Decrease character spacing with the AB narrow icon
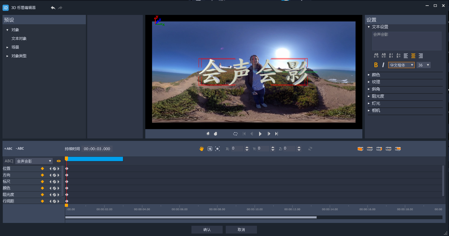 coord(384,56)
